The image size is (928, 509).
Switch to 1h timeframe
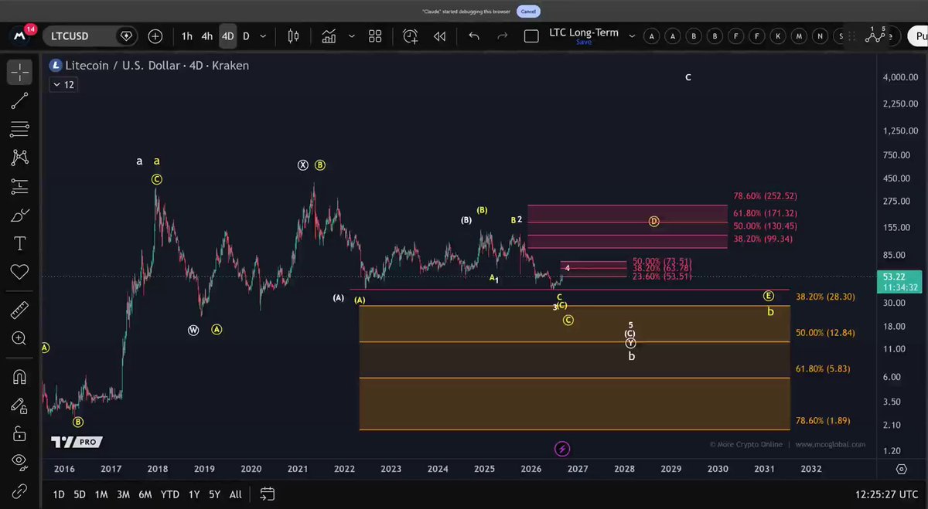(187, 36)
